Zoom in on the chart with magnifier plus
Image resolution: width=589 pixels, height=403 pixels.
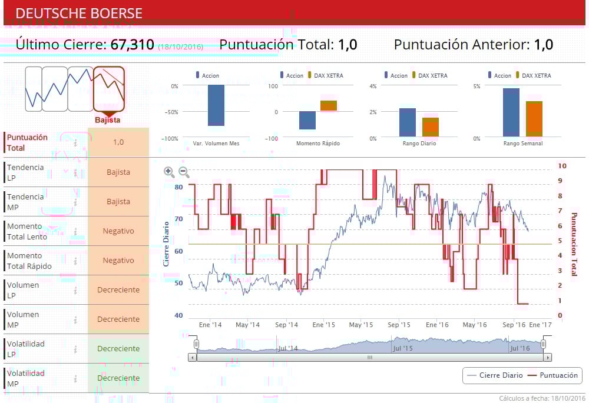click(169, 172)
